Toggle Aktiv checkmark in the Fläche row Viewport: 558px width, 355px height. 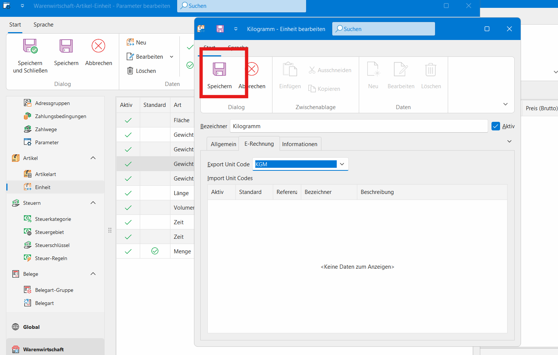tap(128, 120)
